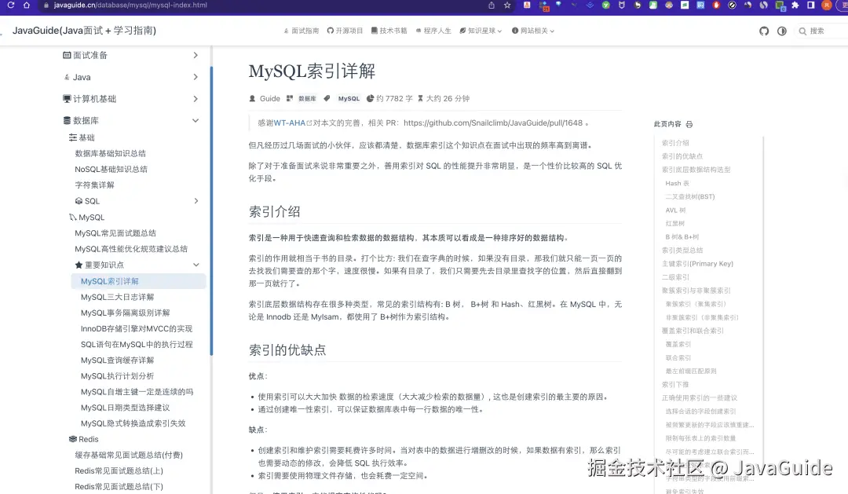Viewport: 848px width, 494px height.
Task: Expand the 计算机基础 sidebar section
Action: (130, 98)
